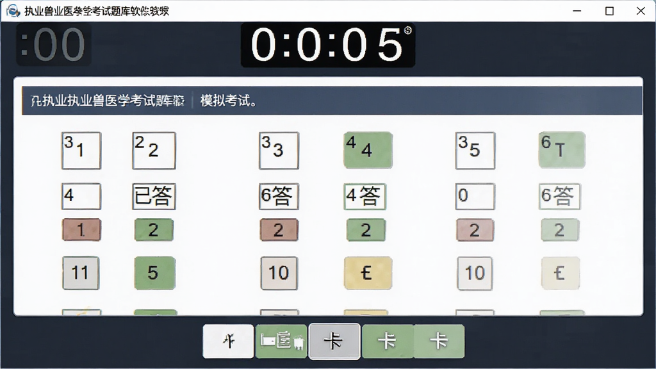656x369 pixels.
Task: Click the yellow £ box
Action: click(368, 273)
